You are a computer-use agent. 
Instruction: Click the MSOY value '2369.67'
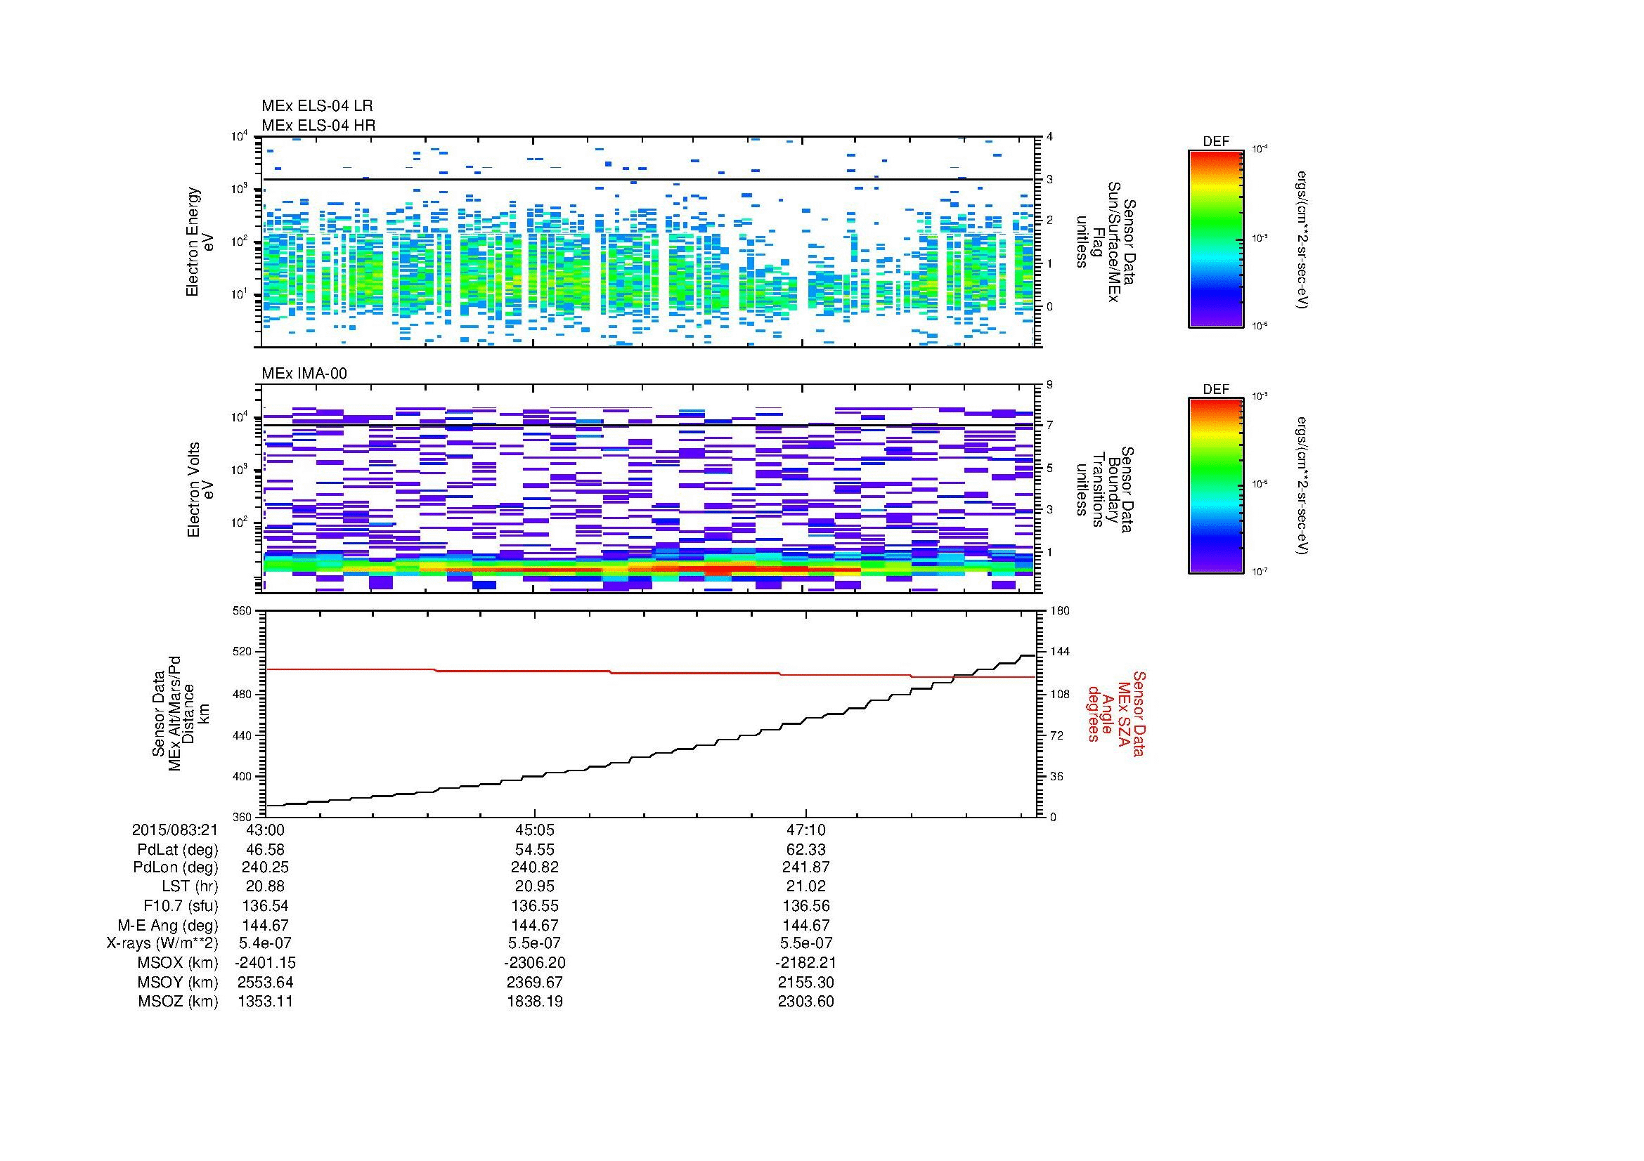[x=535, y=982]
